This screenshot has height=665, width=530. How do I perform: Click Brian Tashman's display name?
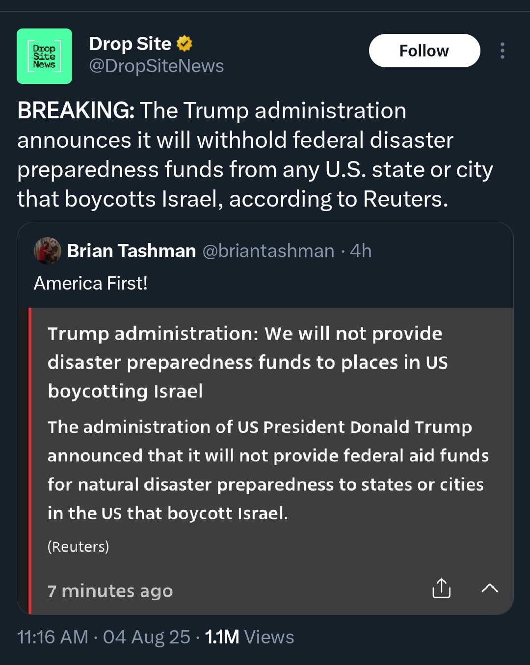[x=131, y=251]
